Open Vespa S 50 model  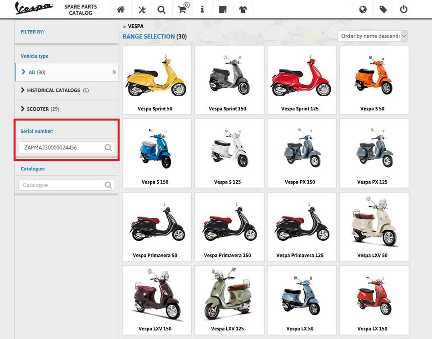click(374, 80)
